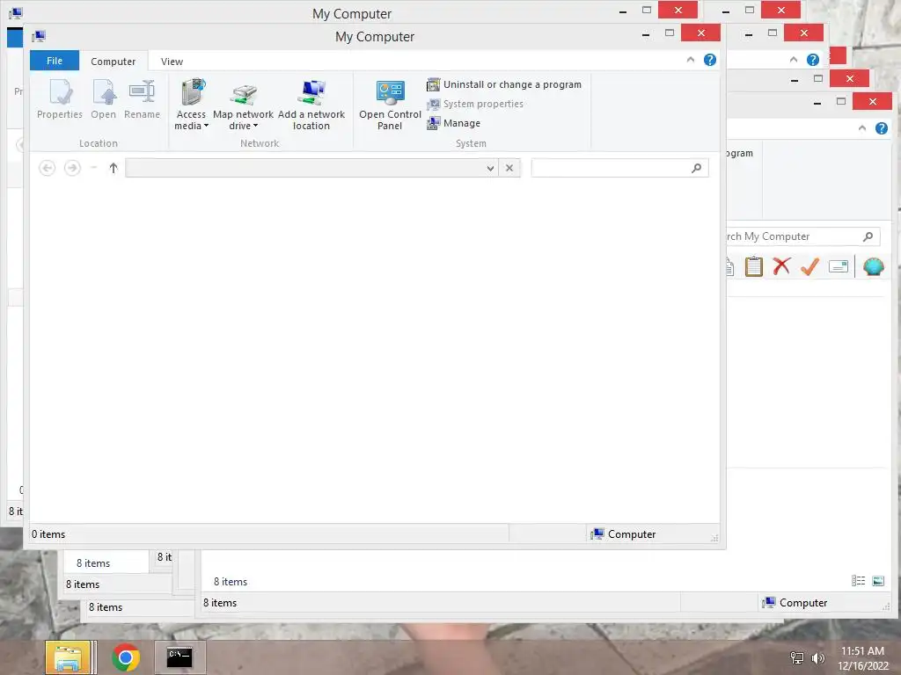The width and height of the screenshot is (901, 675).
Task: Click the globe shell icon in back window
Action: tap(873, 266)
